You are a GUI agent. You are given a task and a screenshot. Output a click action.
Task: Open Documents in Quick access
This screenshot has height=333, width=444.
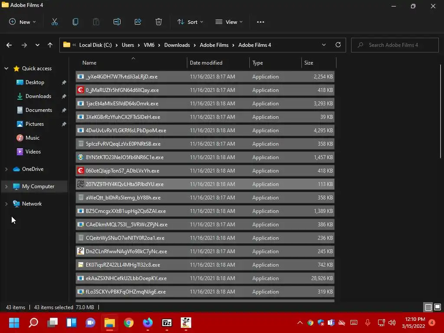39,110
